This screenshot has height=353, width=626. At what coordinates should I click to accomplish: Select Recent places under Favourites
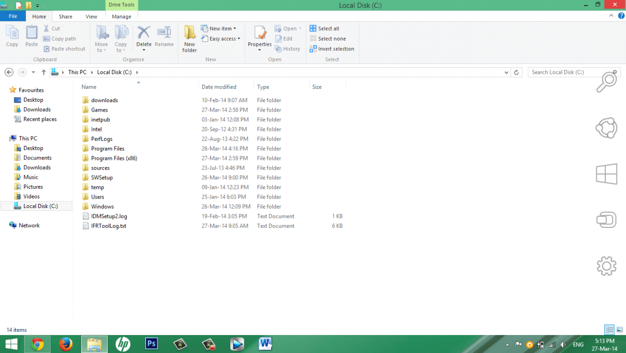click(40, 119)
